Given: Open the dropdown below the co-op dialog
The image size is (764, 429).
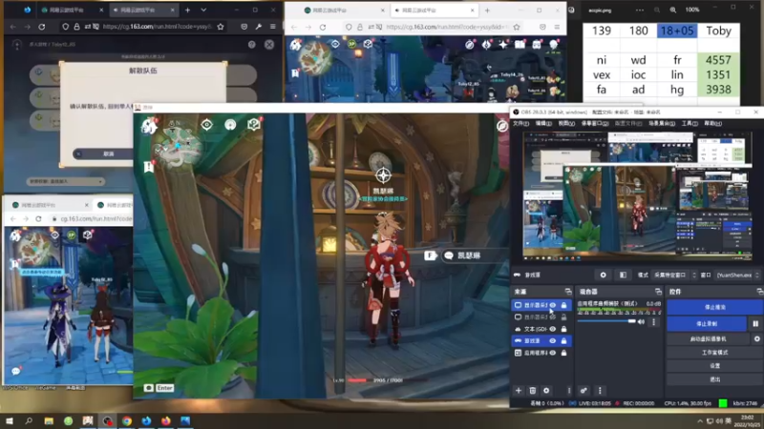Looking at the screenshot, I should pos(65,181).
